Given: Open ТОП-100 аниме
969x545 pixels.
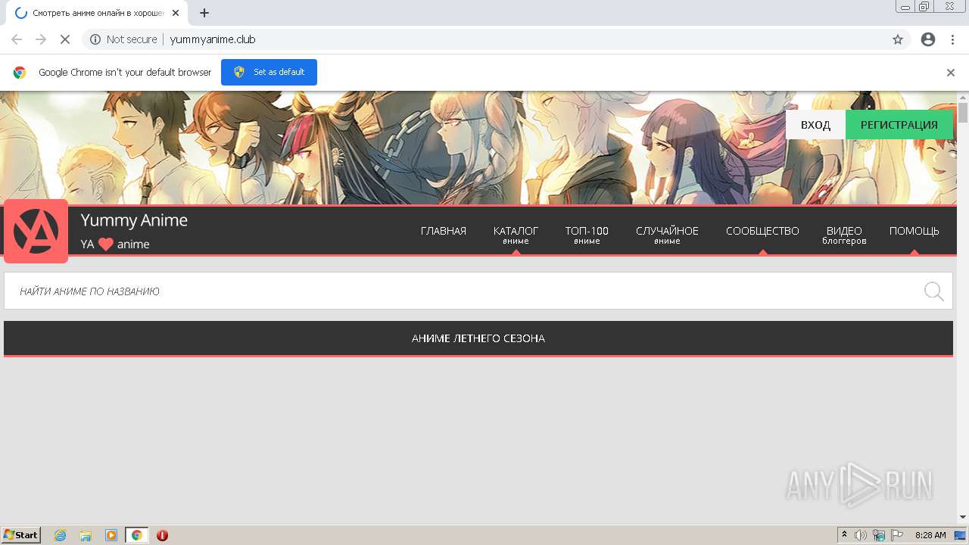Looking at the screenshot, I should click(x=587, y=235).
